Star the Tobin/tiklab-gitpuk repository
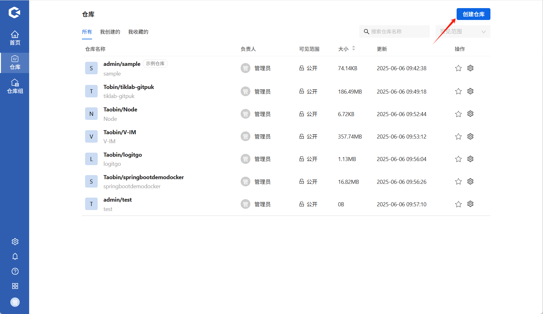Image resolution: width=543 pixels, height=314 pixels. tap(458, 91)
